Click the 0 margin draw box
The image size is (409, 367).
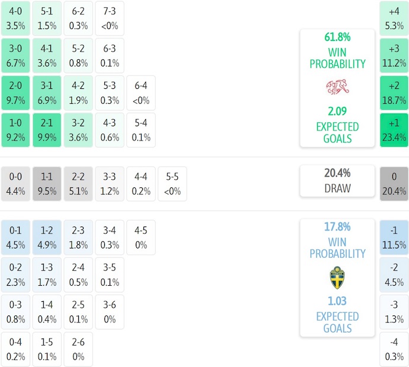coord(394,184)
